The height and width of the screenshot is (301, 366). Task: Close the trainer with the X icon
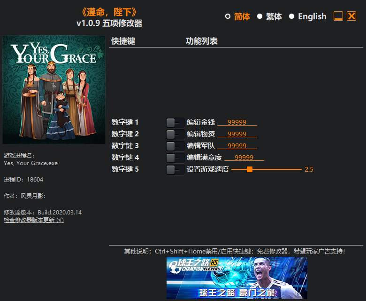(351, 16)
